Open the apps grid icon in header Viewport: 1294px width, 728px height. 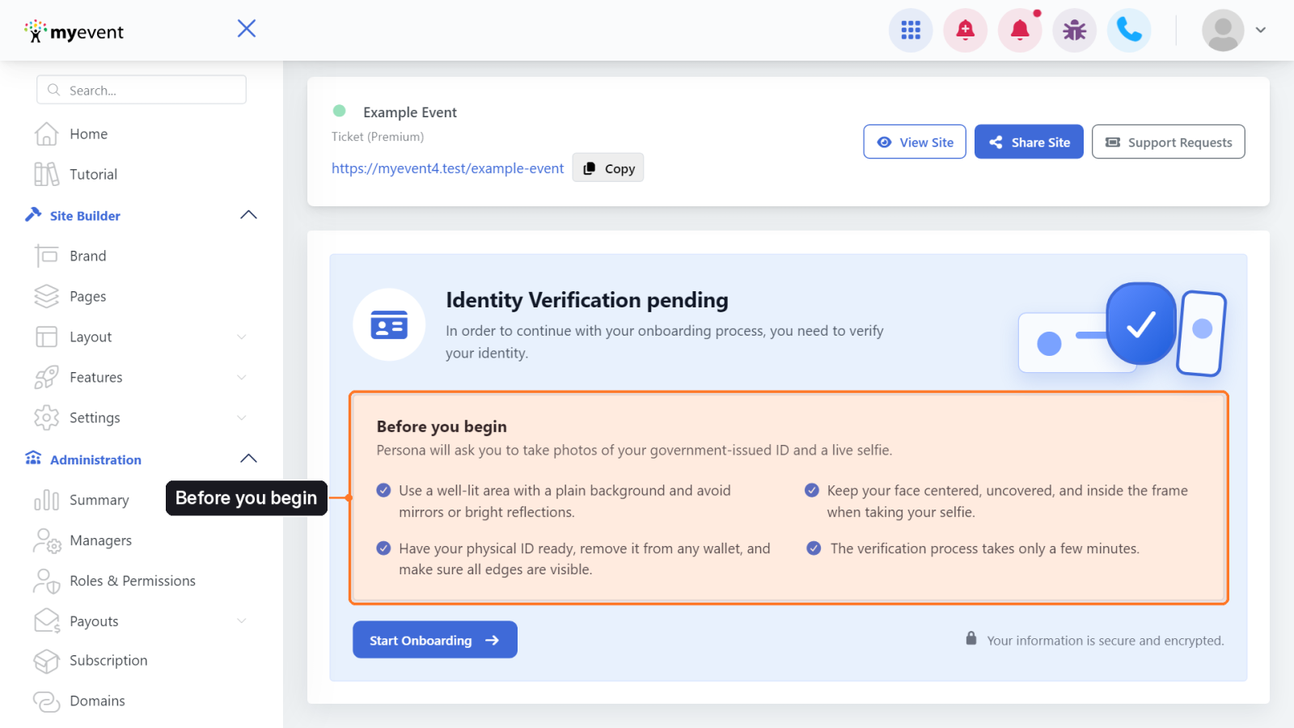click(x=911, y=30)
